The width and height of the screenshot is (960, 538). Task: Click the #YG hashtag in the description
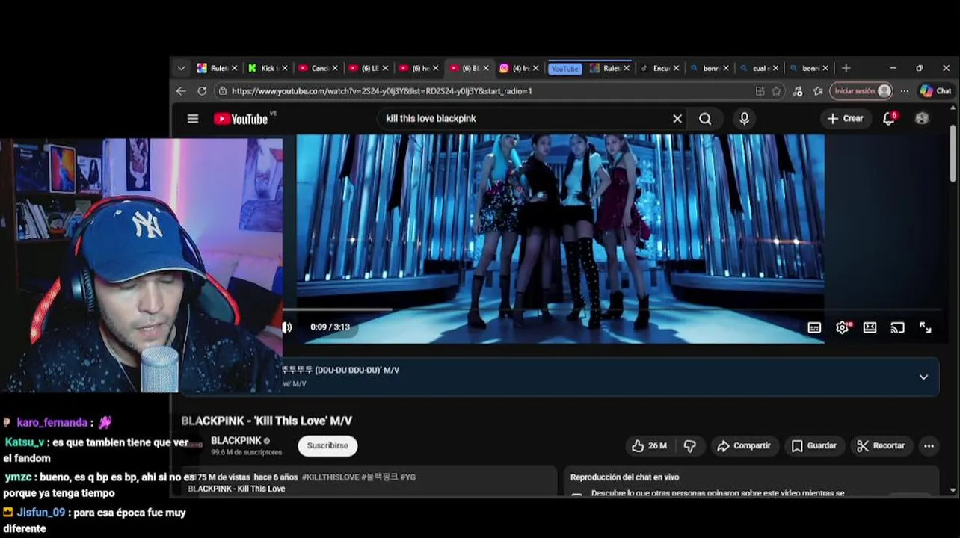(x=408, y=477)
